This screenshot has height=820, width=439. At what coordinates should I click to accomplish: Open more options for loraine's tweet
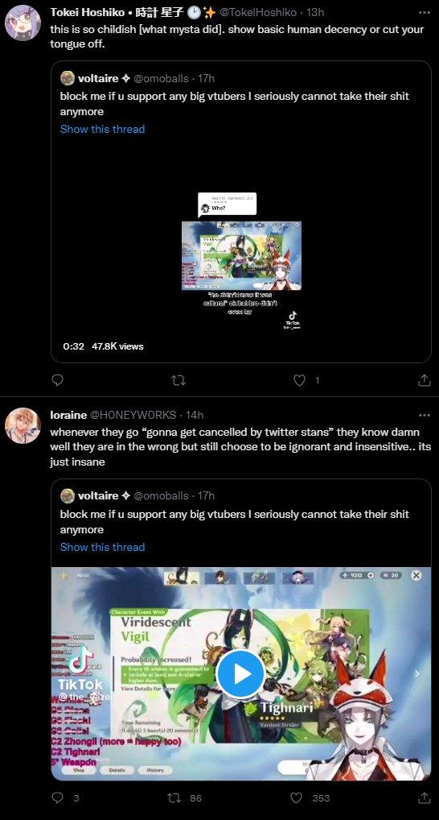point(425,415)
